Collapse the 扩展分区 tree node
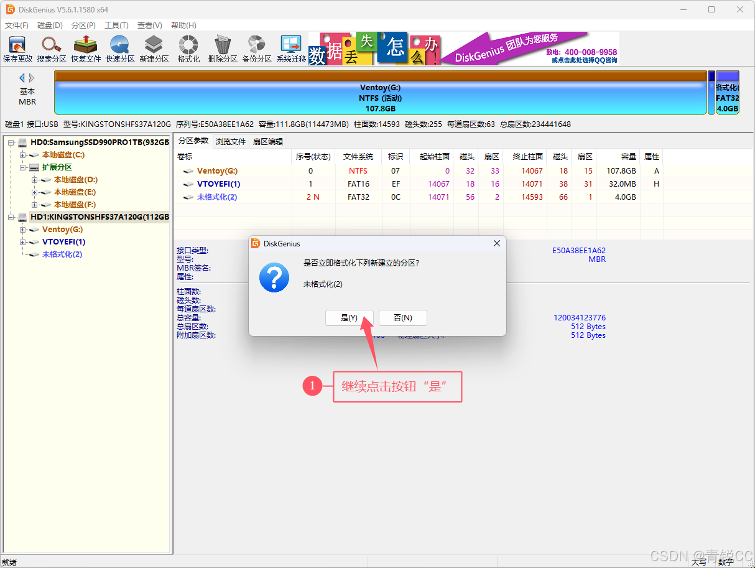The height and width of the screenshot is (568, 755). (x=23, y=167)
